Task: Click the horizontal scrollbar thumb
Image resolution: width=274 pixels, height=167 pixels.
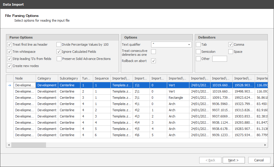Action: click(x=29, y=145)
